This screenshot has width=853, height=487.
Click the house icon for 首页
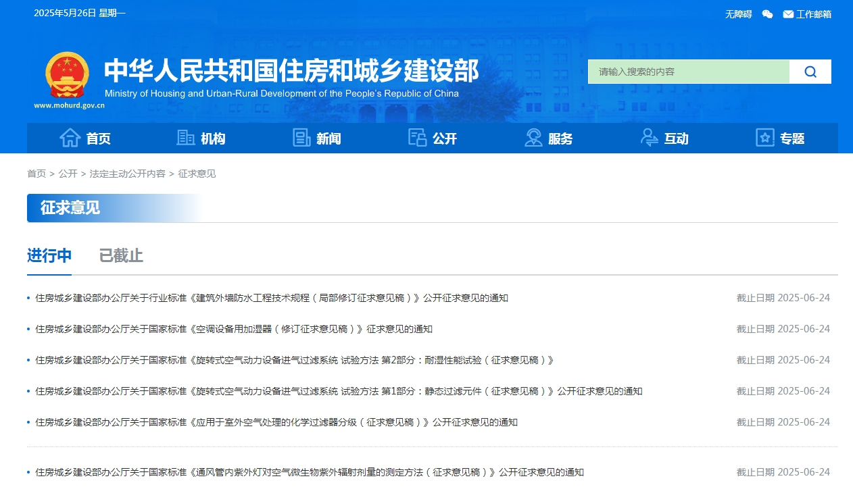pos(70,138)
